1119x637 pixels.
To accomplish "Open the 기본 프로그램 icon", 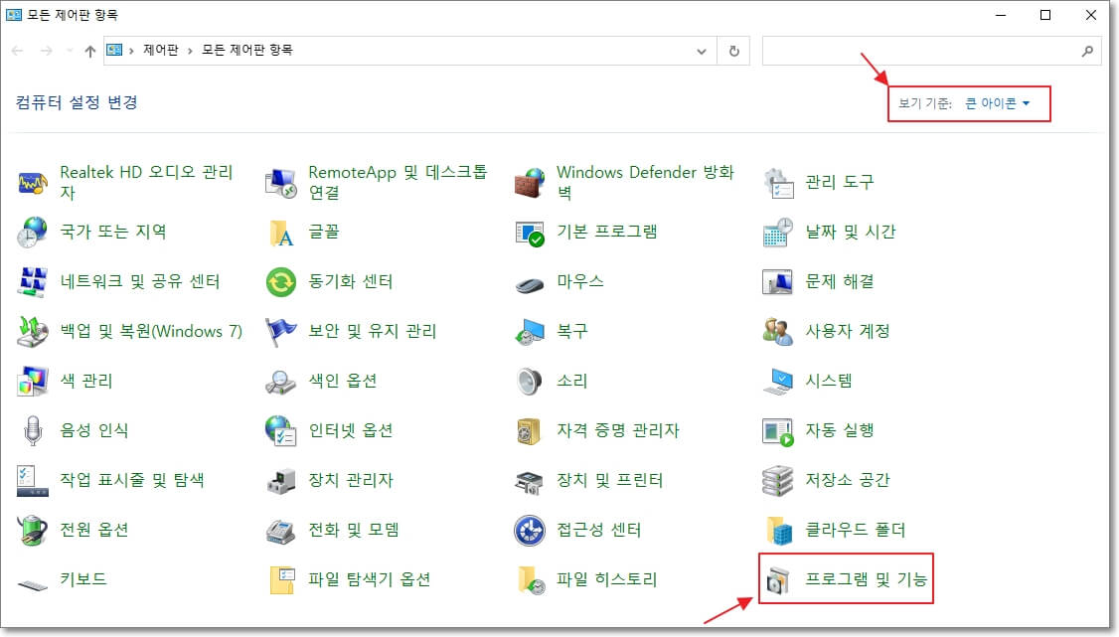I will (x=530, y=233).
